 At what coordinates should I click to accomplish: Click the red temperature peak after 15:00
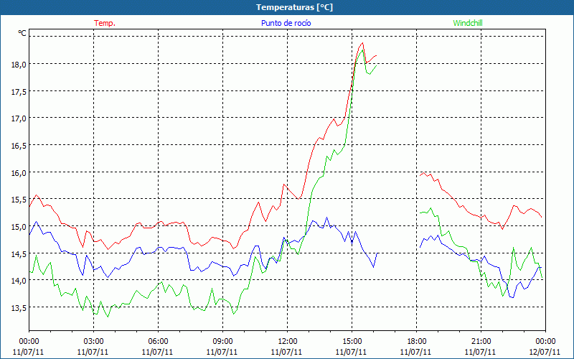[x=362, y=43]
